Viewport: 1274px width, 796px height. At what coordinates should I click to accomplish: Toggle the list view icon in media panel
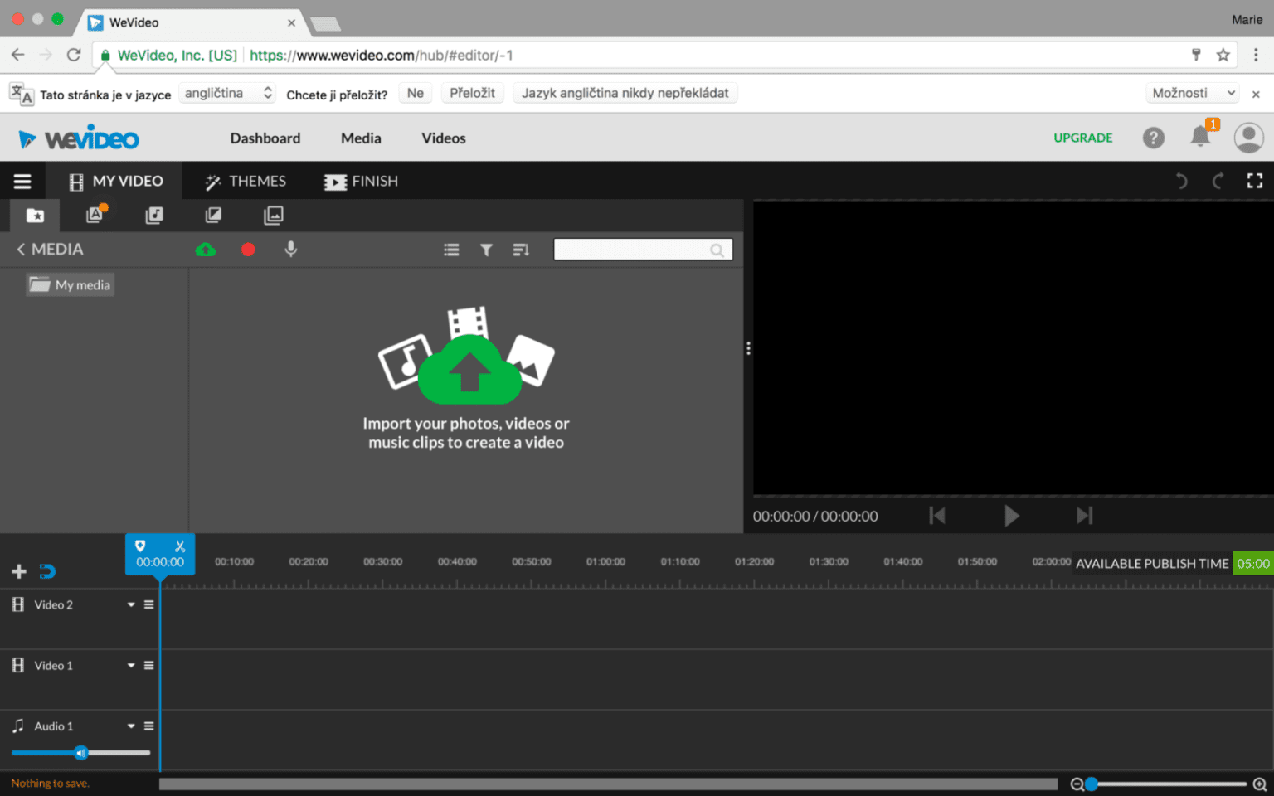pyautogui.click(x=451, y=249)
